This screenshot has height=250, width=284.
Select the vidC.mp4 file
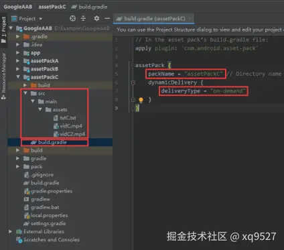tap(68, 126)
